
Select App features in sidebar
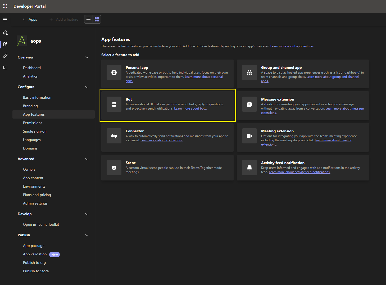pos(53,114)
